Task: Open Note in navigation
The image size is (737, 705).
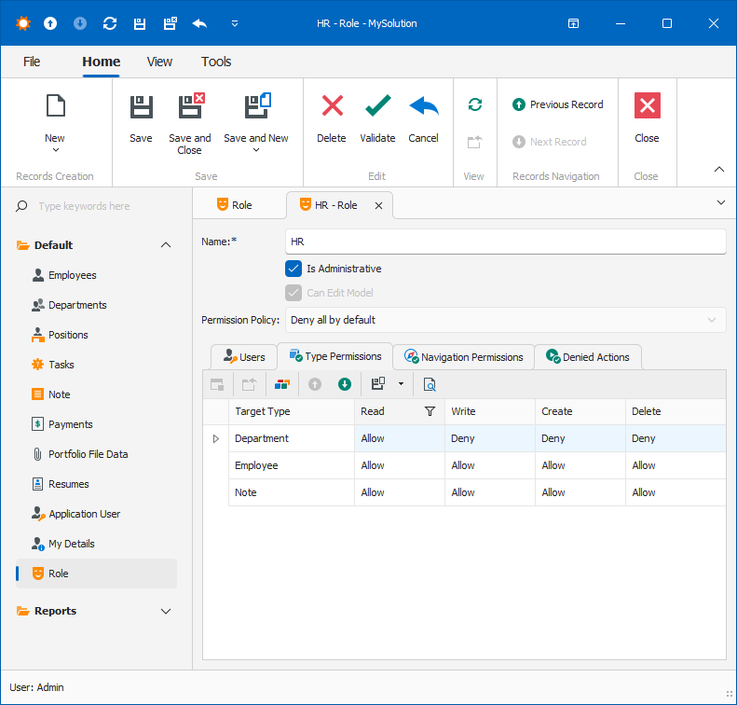Action: click(x=50, y=394)
